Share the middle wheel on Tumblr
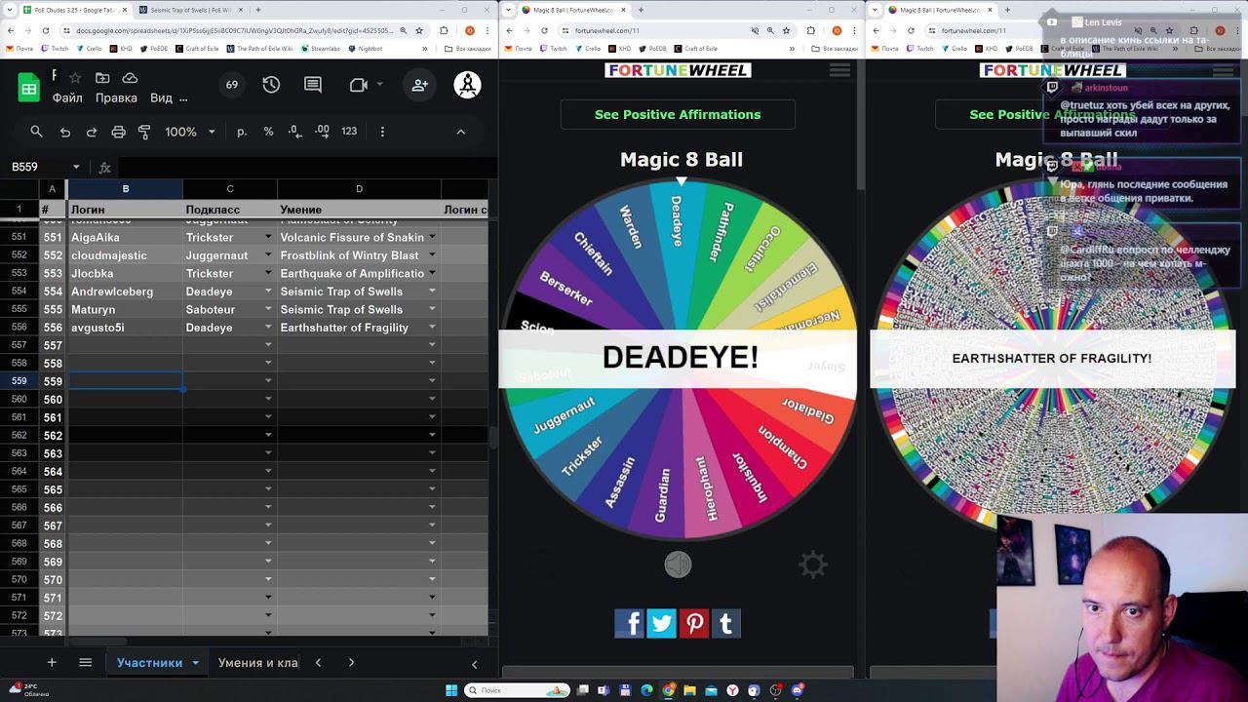The image size is (1248, 702). click(x=725, y=623)
